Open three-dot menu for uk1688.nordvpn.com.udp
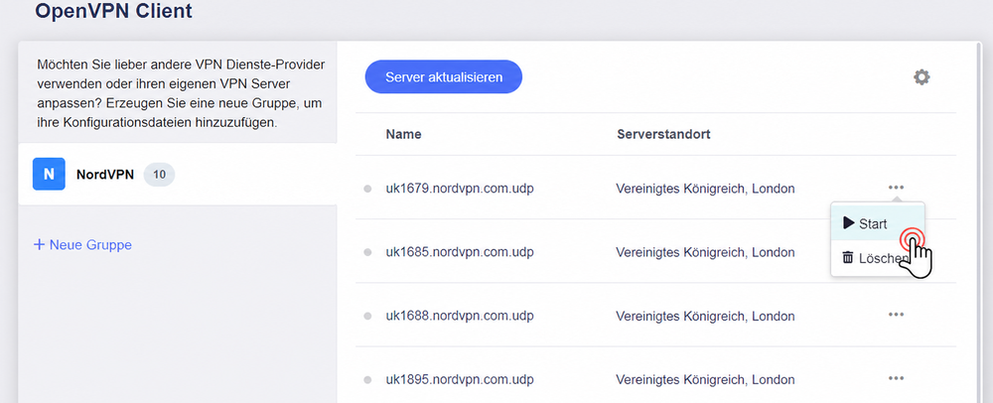Viewport: 993px width, 403px height. coord(896,315)
